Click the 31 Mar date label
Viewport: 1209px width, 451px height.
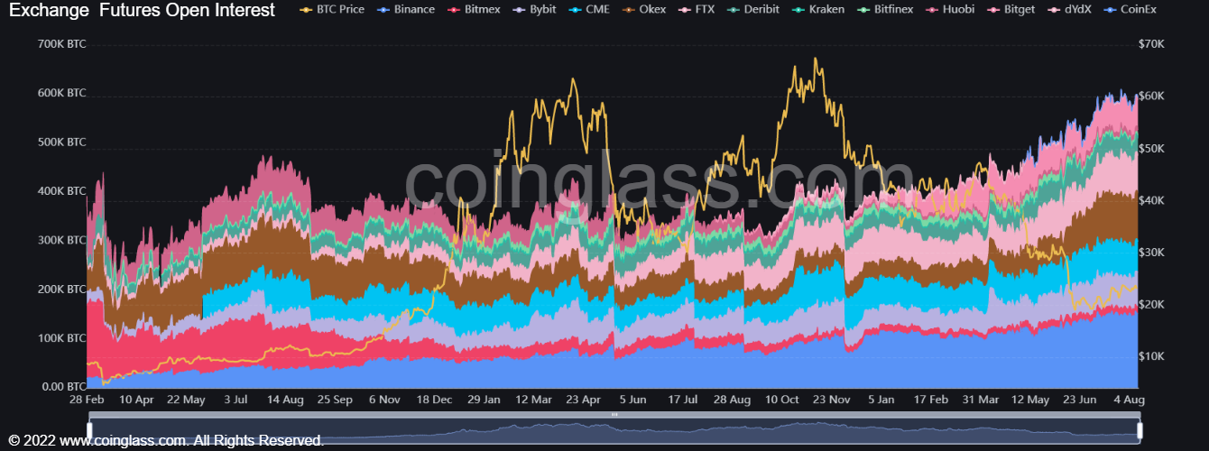pos(981,400)
